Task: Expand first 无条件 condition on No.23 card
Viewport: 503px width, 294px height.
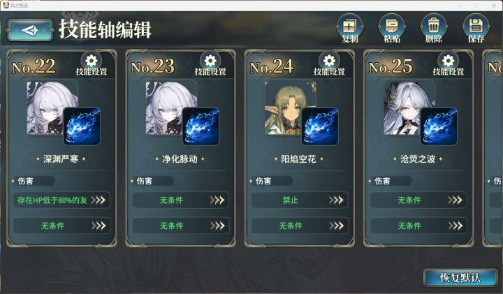Action: click(181, 200)
